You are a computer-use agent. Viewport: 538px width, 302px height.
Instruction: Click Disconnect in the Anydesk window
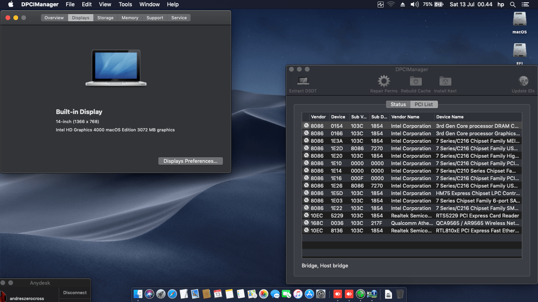(75, 293)
